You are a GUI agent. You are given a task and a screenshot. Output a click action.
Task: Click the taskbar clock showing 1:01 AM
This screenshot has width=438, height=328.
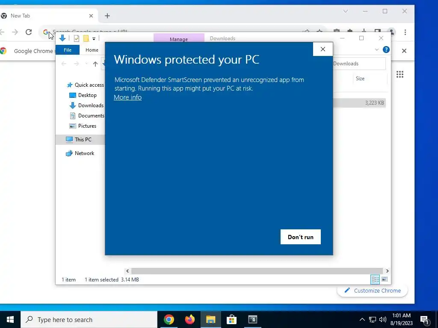(x=401, y=319)
